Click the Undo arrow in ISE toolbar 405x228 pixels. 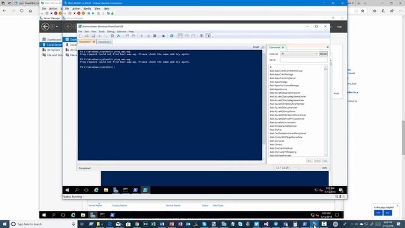pyautogui.click(x=127, y=36)
